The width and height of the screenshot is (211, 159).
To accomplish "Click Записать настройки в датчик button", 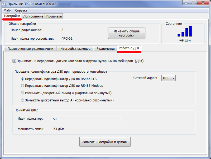I will coord(105,142).
